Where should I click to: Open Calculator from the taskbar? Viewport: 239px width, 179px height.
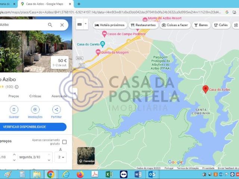[x=22, y=175]
